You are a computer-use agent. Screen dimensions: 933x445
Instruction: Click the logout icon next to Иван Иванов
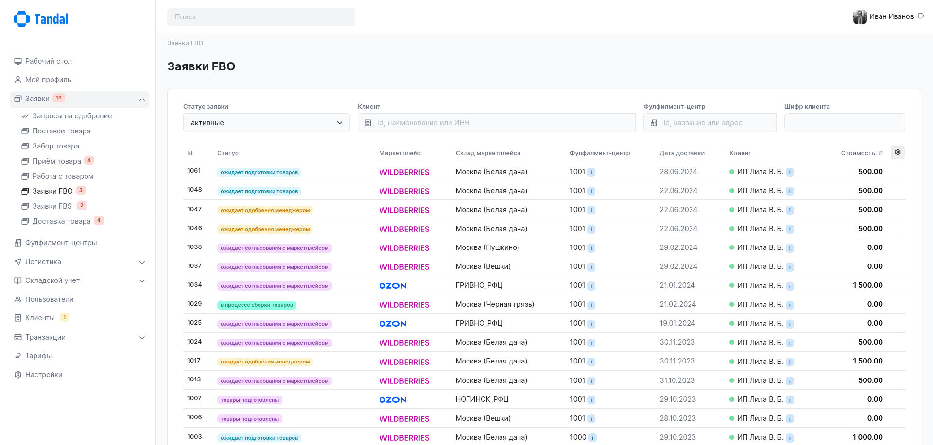[921, 16]
